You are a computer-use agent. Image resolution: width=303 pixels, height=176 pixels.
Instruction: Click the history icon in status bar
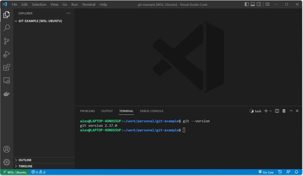pos(280,172)
